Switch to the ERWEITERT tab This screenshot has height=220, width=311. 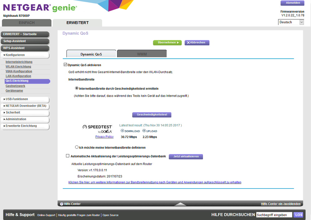click(77, 23)
